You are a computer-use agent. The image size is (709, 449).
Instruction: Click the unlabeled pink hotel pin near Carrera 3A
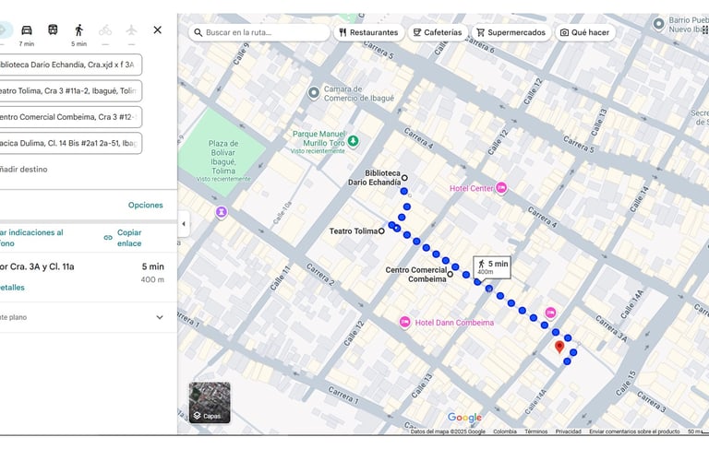550,313
